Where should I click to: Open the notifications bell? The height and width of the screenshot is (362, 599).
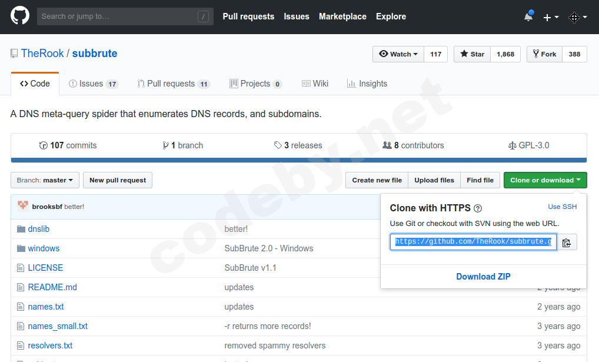tap(529, 16)
